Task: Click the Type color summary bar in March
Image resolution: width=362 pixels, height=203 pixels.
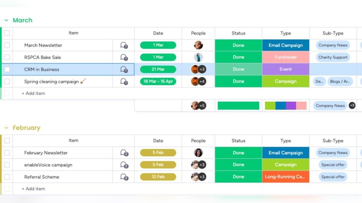Action: pyautogui.click(x=286, y=106)
